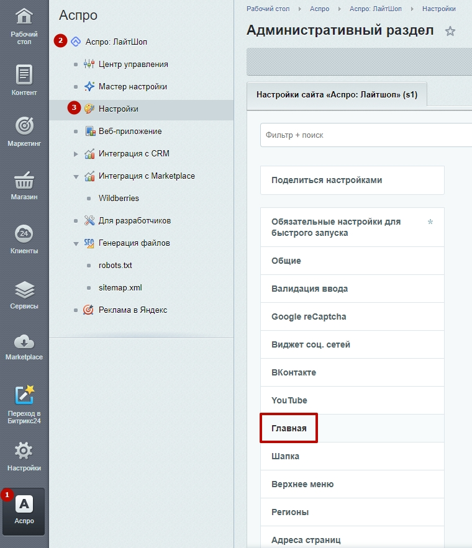
Task: Open the Магазин basket icon
Action: pos(24,180)
